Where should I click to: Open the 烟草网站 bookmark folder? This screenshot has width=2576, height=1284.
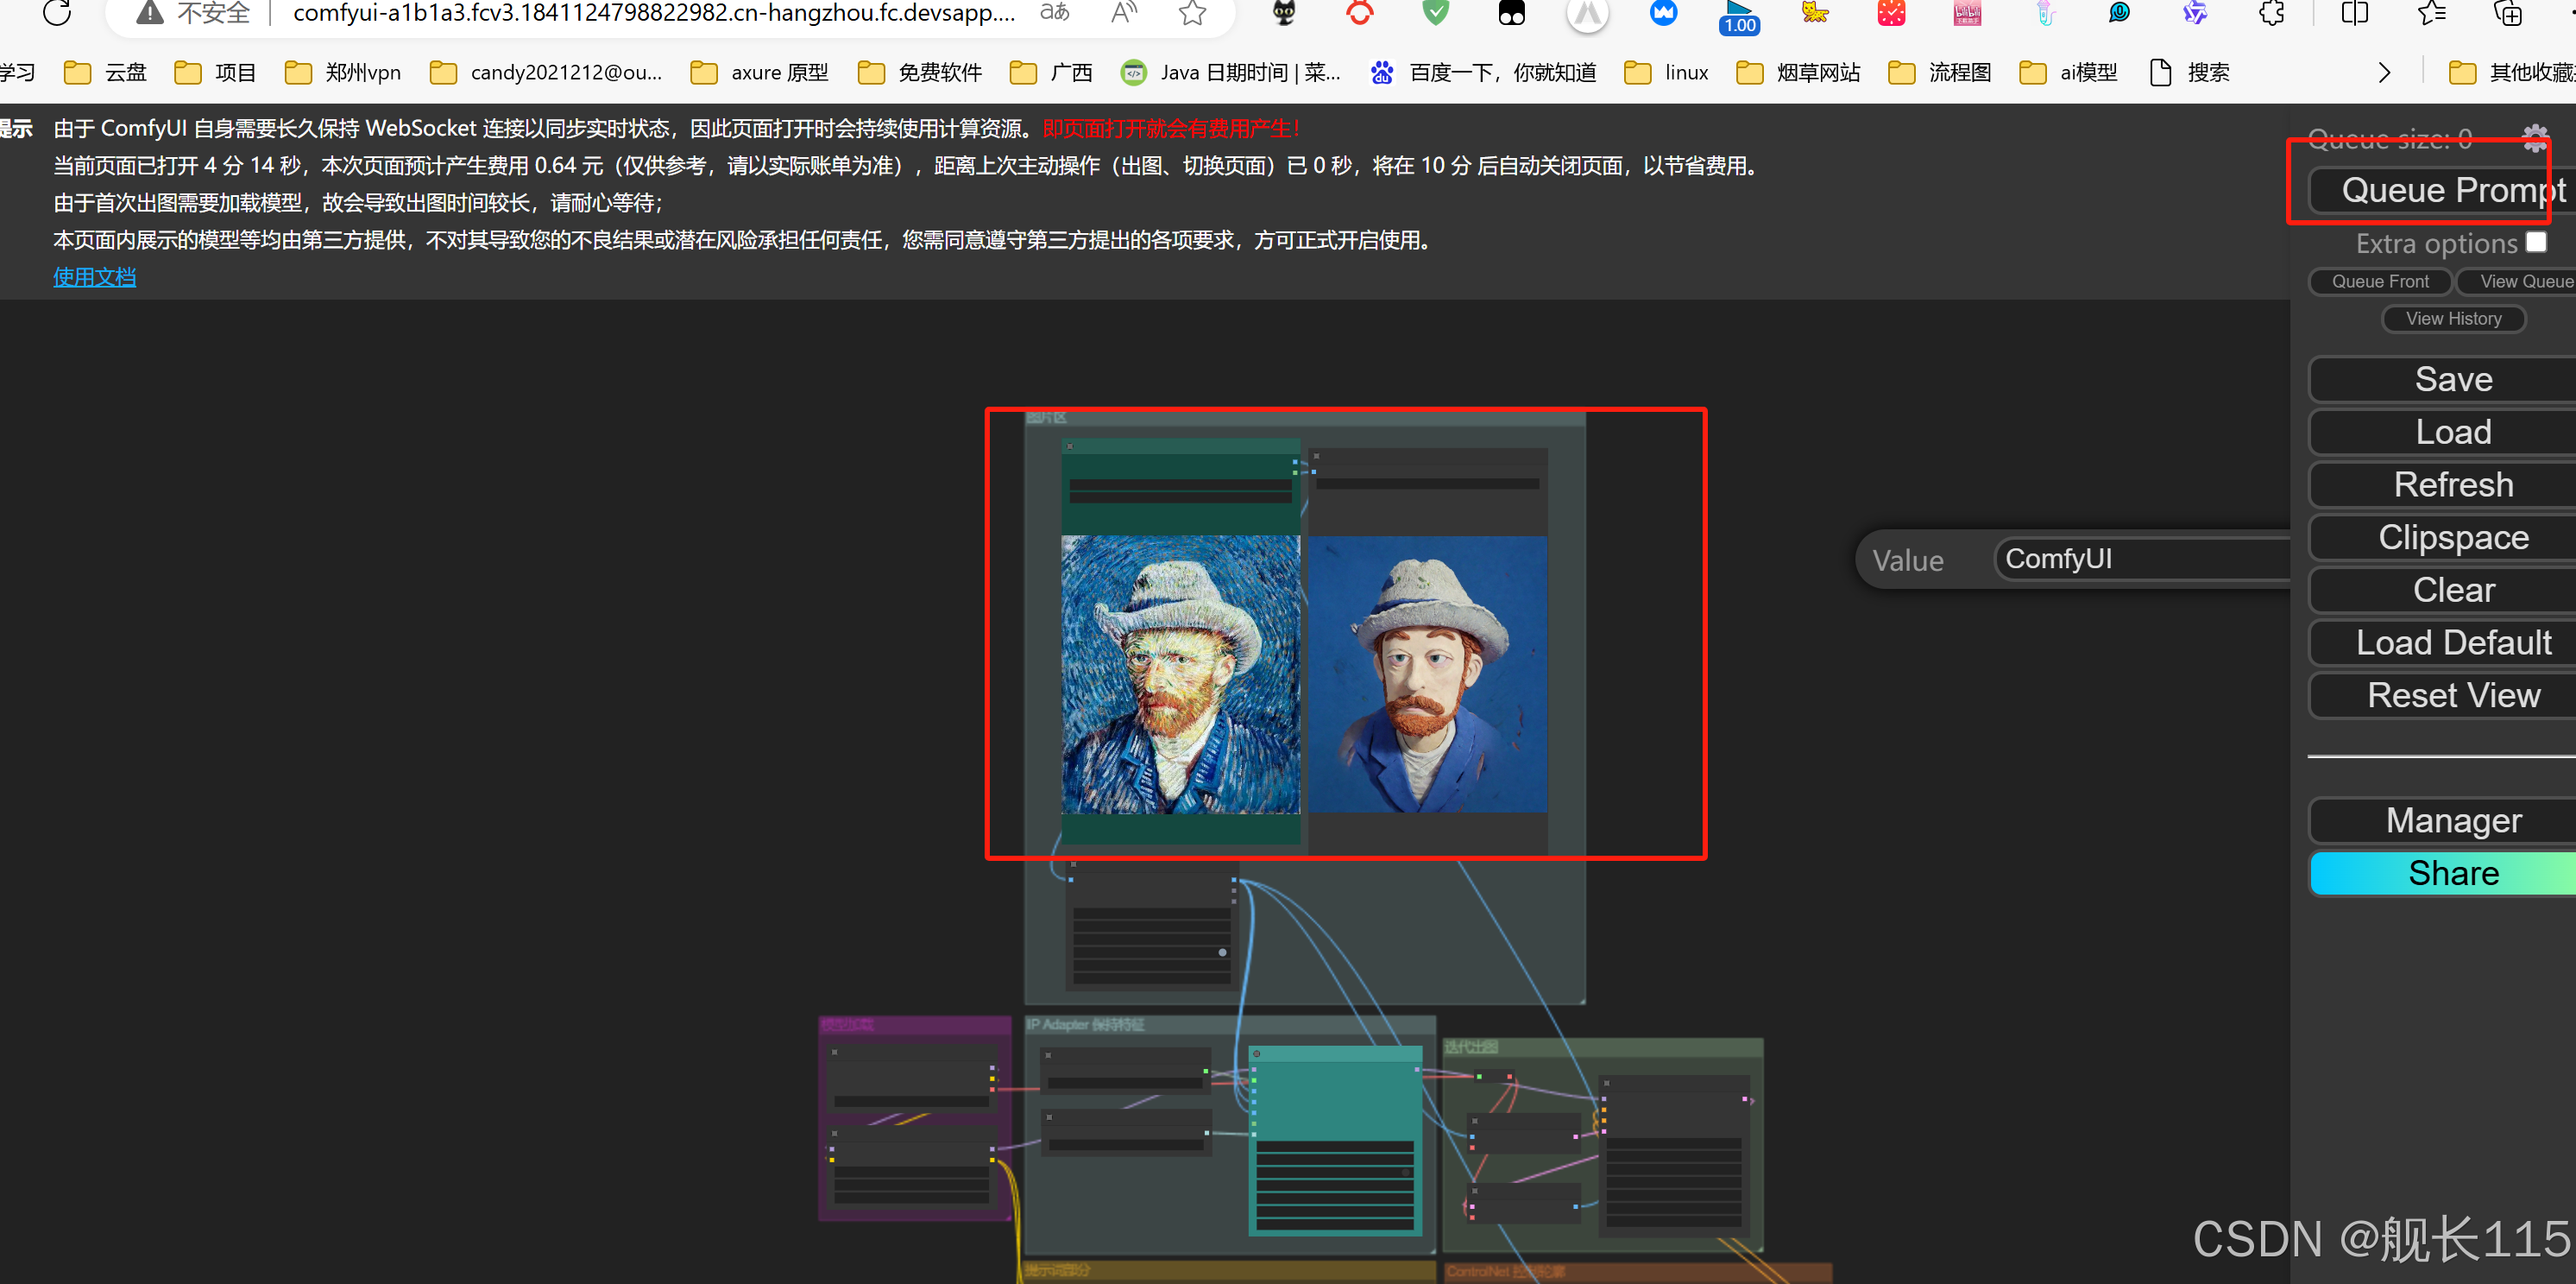point(1798,72)
